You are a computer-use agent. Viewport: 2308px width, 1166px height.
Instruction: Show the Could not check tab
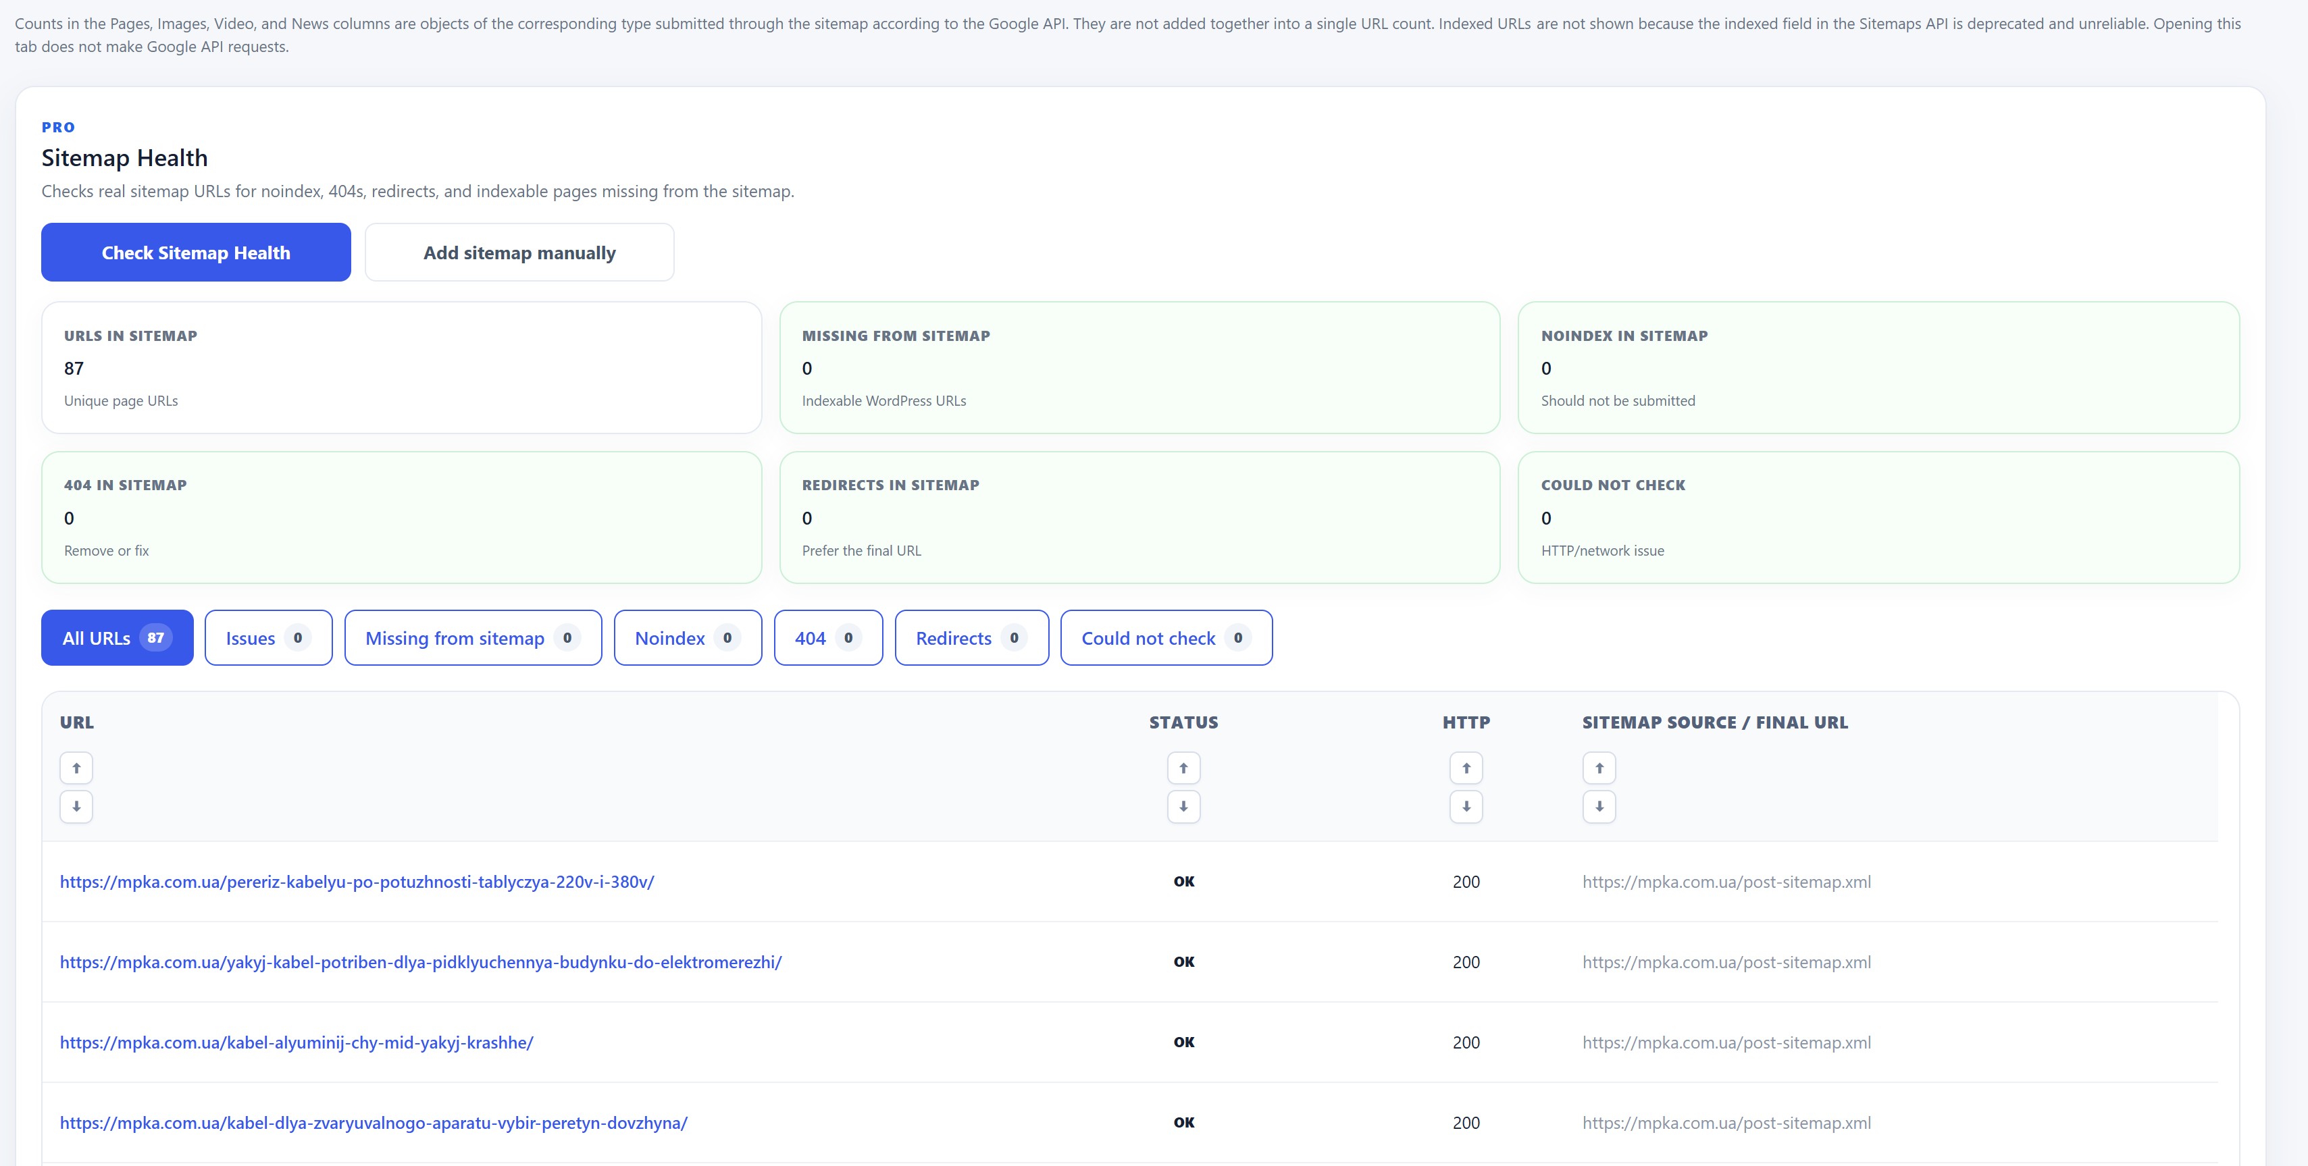tap(1166, 637)
